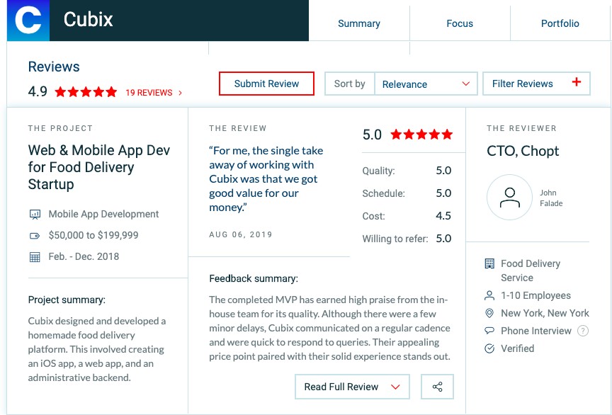Click the share icon button
612x415 pixels.
(437, 387)
